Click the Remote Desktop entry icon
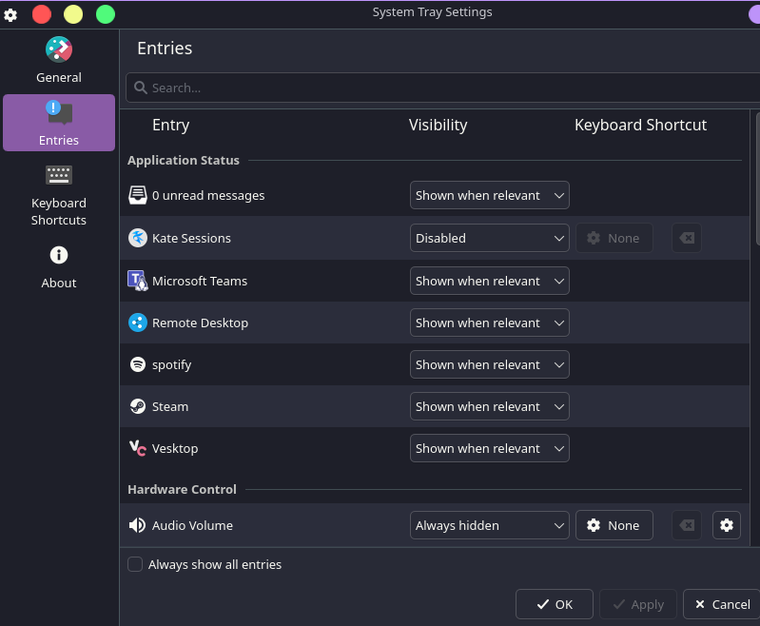The image size is (760, 626). (x=138, y=323)
